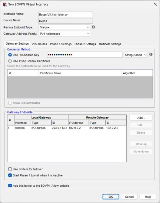Viewport: 160px width, 203px height.
Task: Click the info icon next to String-Based
Action: point(151,54)
